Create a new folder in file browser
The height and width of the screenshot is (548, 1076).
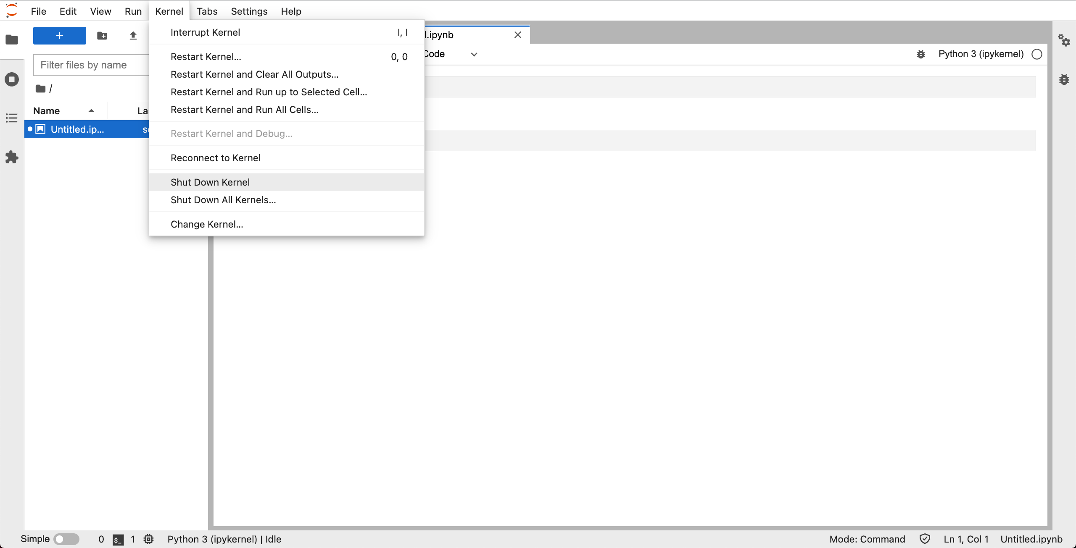click(102, 36)
